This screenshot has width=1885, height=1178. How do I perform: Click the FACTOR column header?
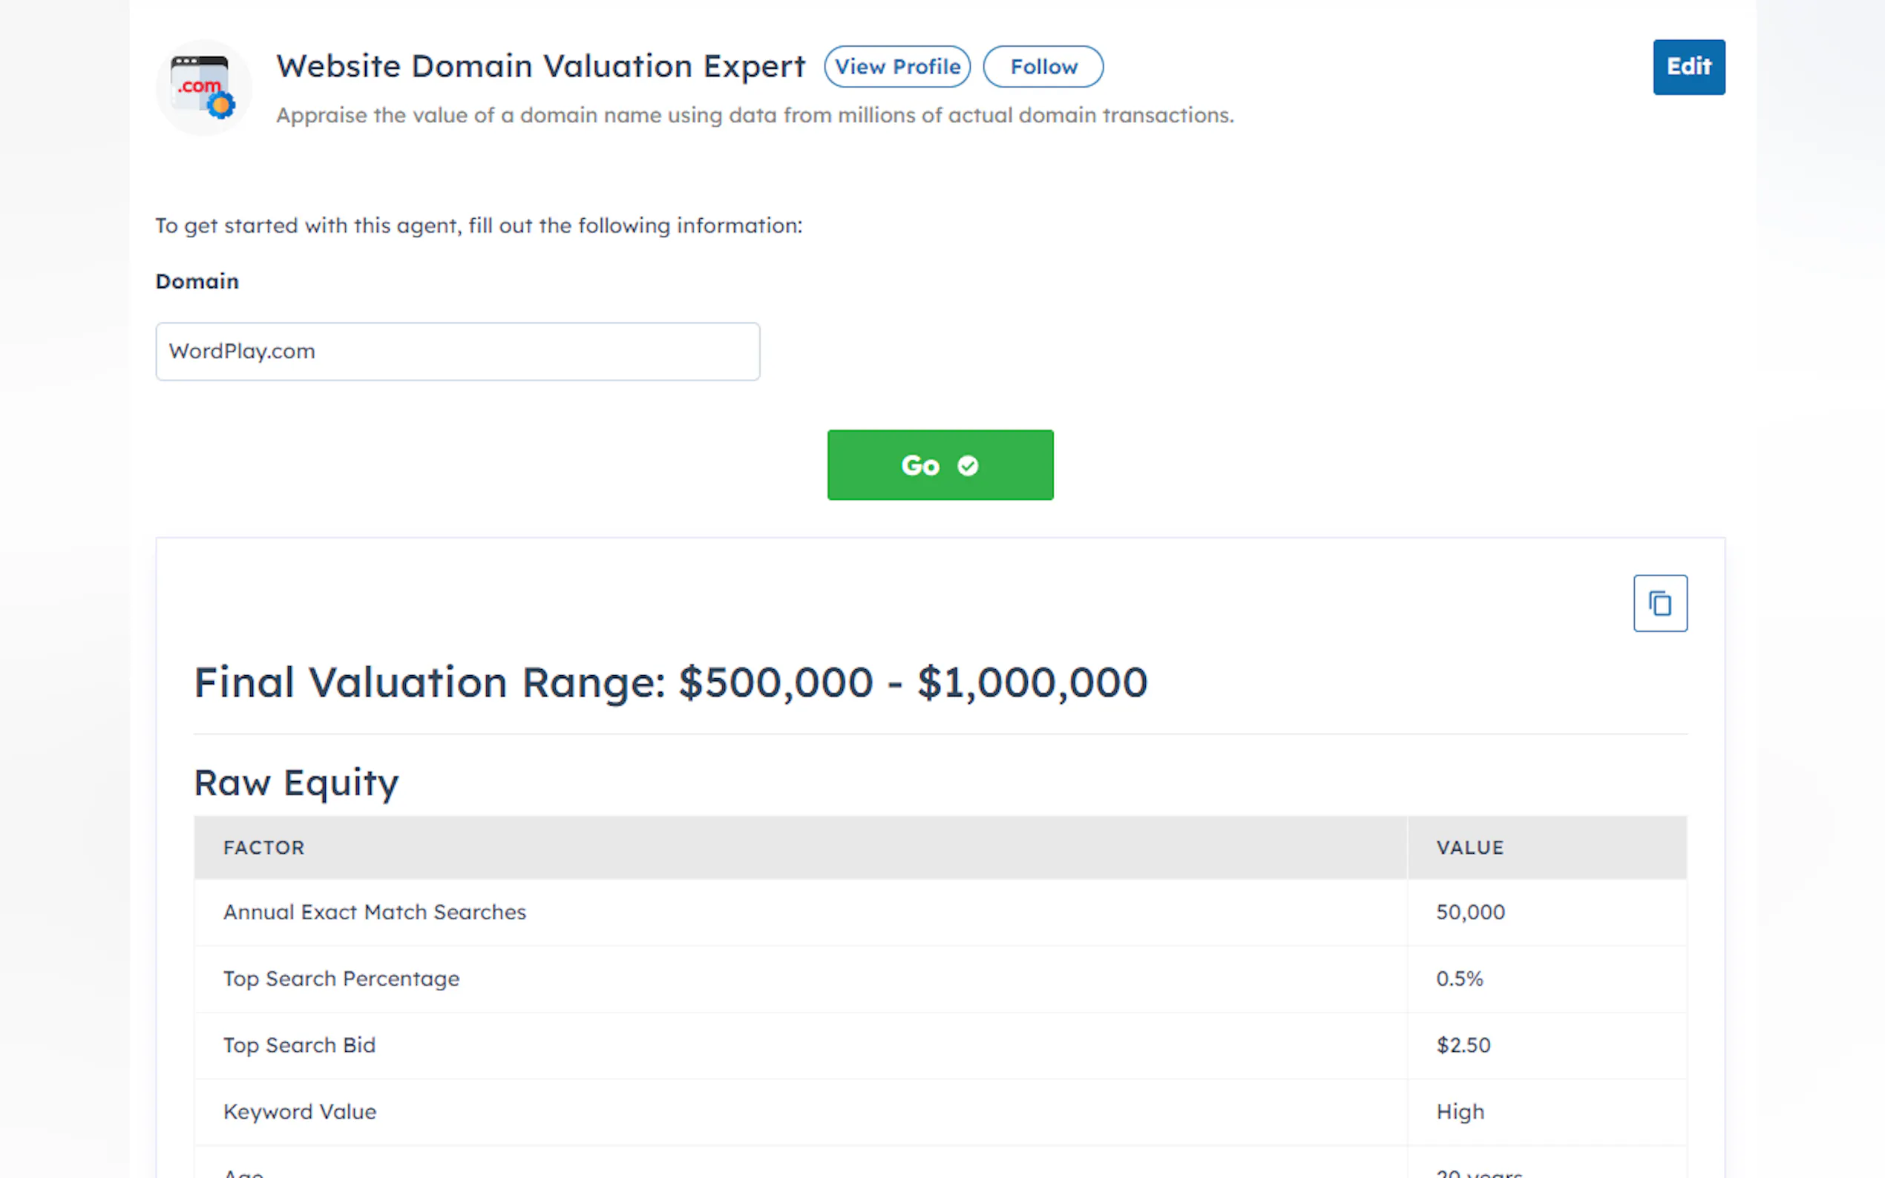point(263,848)
